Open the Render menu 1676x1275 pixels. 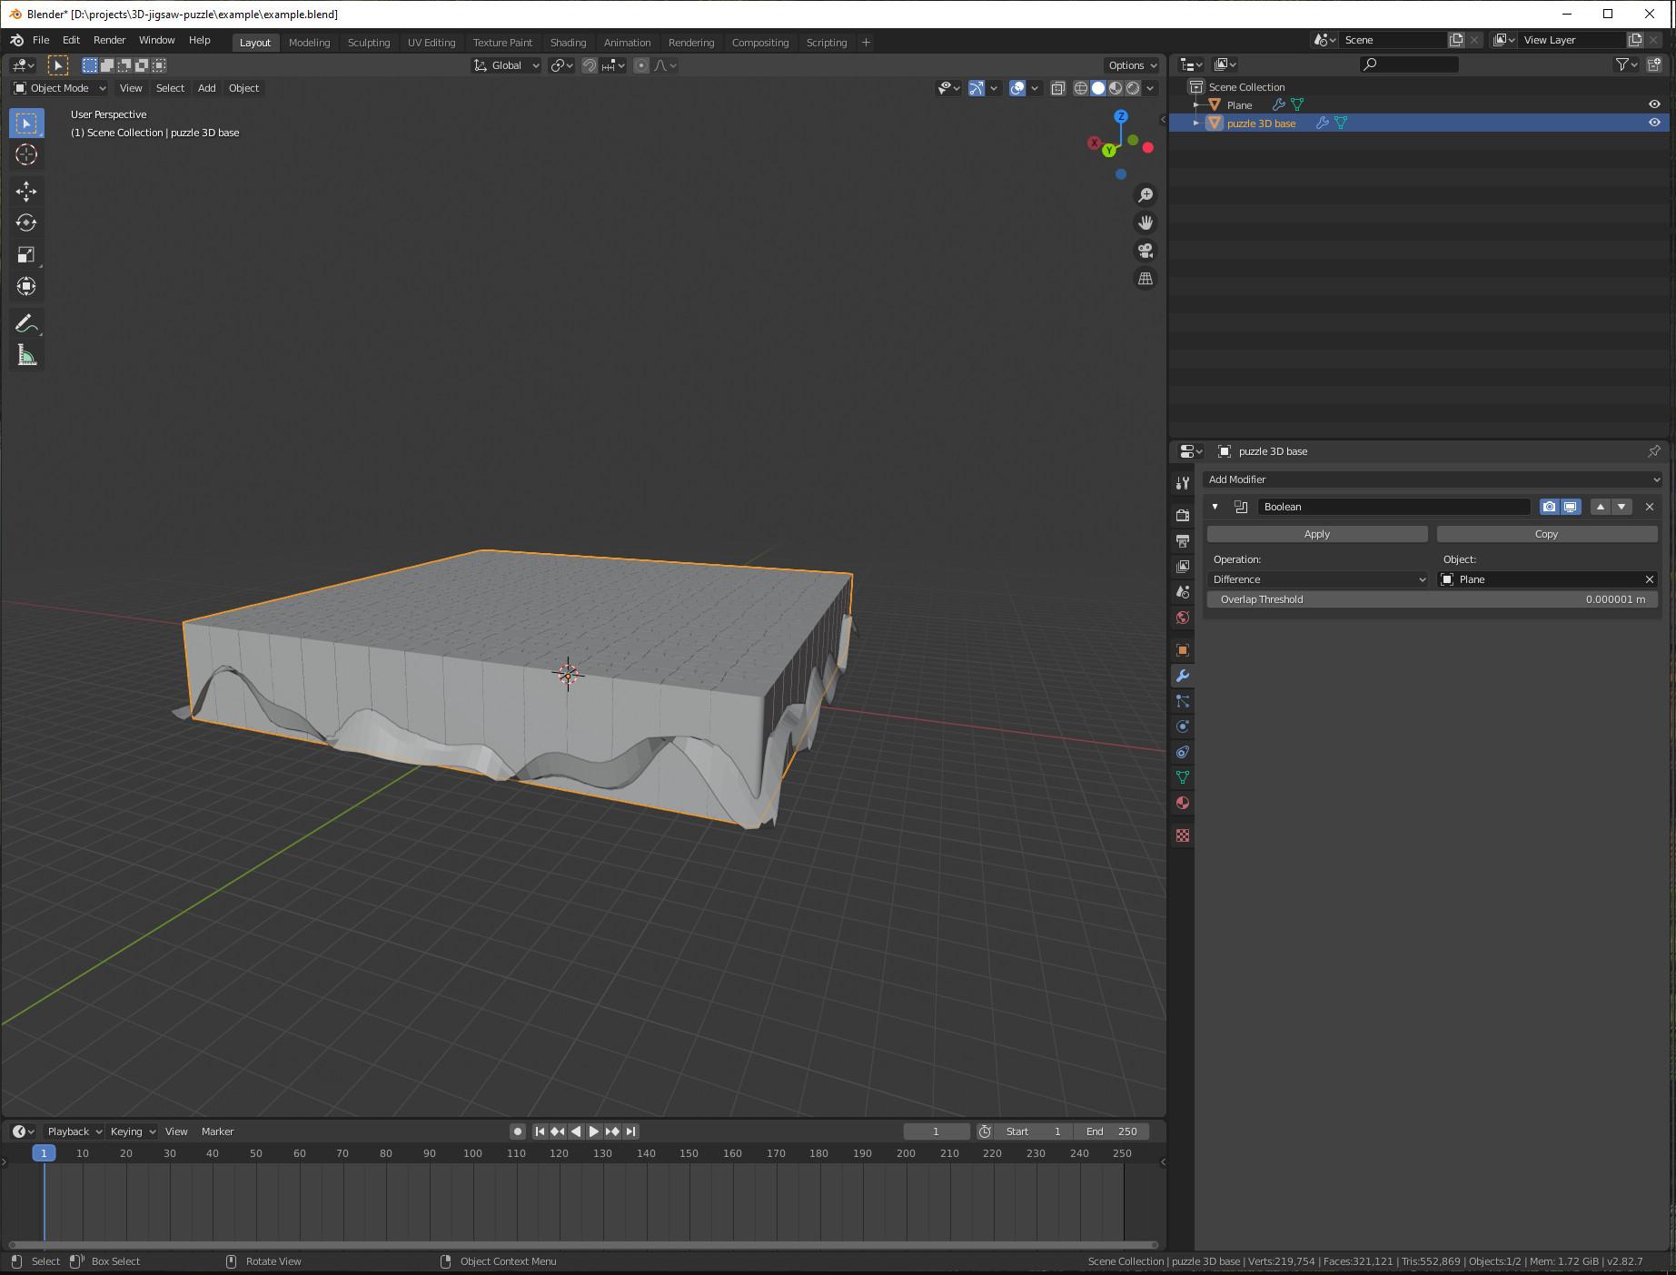click(109, 40)
